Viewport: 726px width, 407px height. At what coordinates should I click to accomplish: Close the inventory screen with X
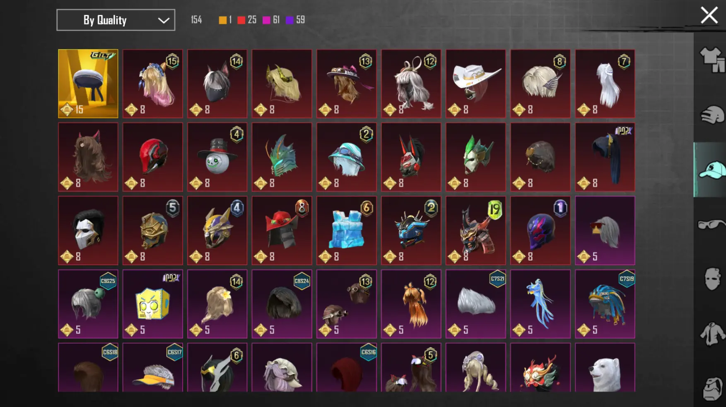click(x=709, y=15)
